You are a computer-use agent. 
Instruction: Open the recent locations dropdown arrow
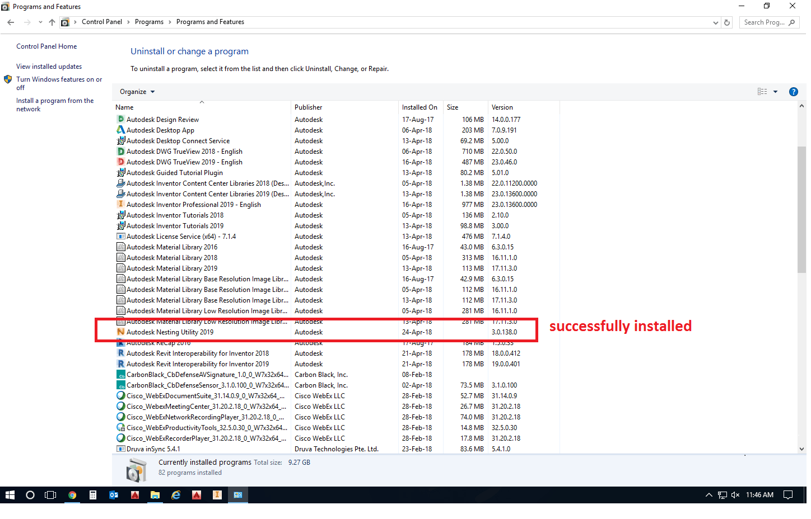click(40, 22)
